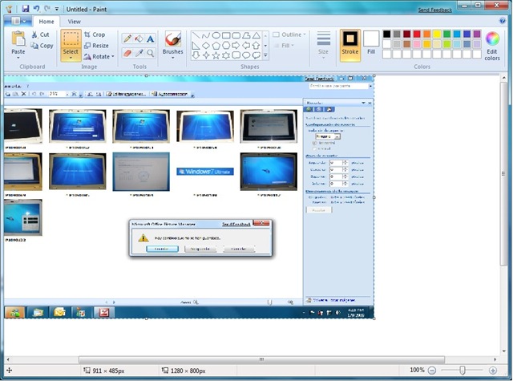Click the Save icon in title bar
The image size is (513, 381).
point(26,7)
